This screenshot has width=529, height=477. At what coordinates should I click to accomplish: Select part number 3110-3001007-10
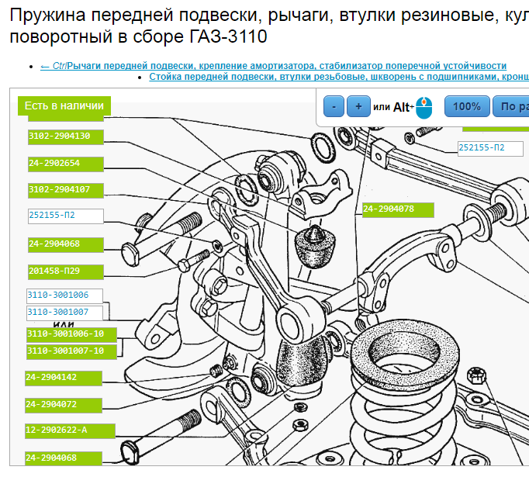[x=71, y=351]
